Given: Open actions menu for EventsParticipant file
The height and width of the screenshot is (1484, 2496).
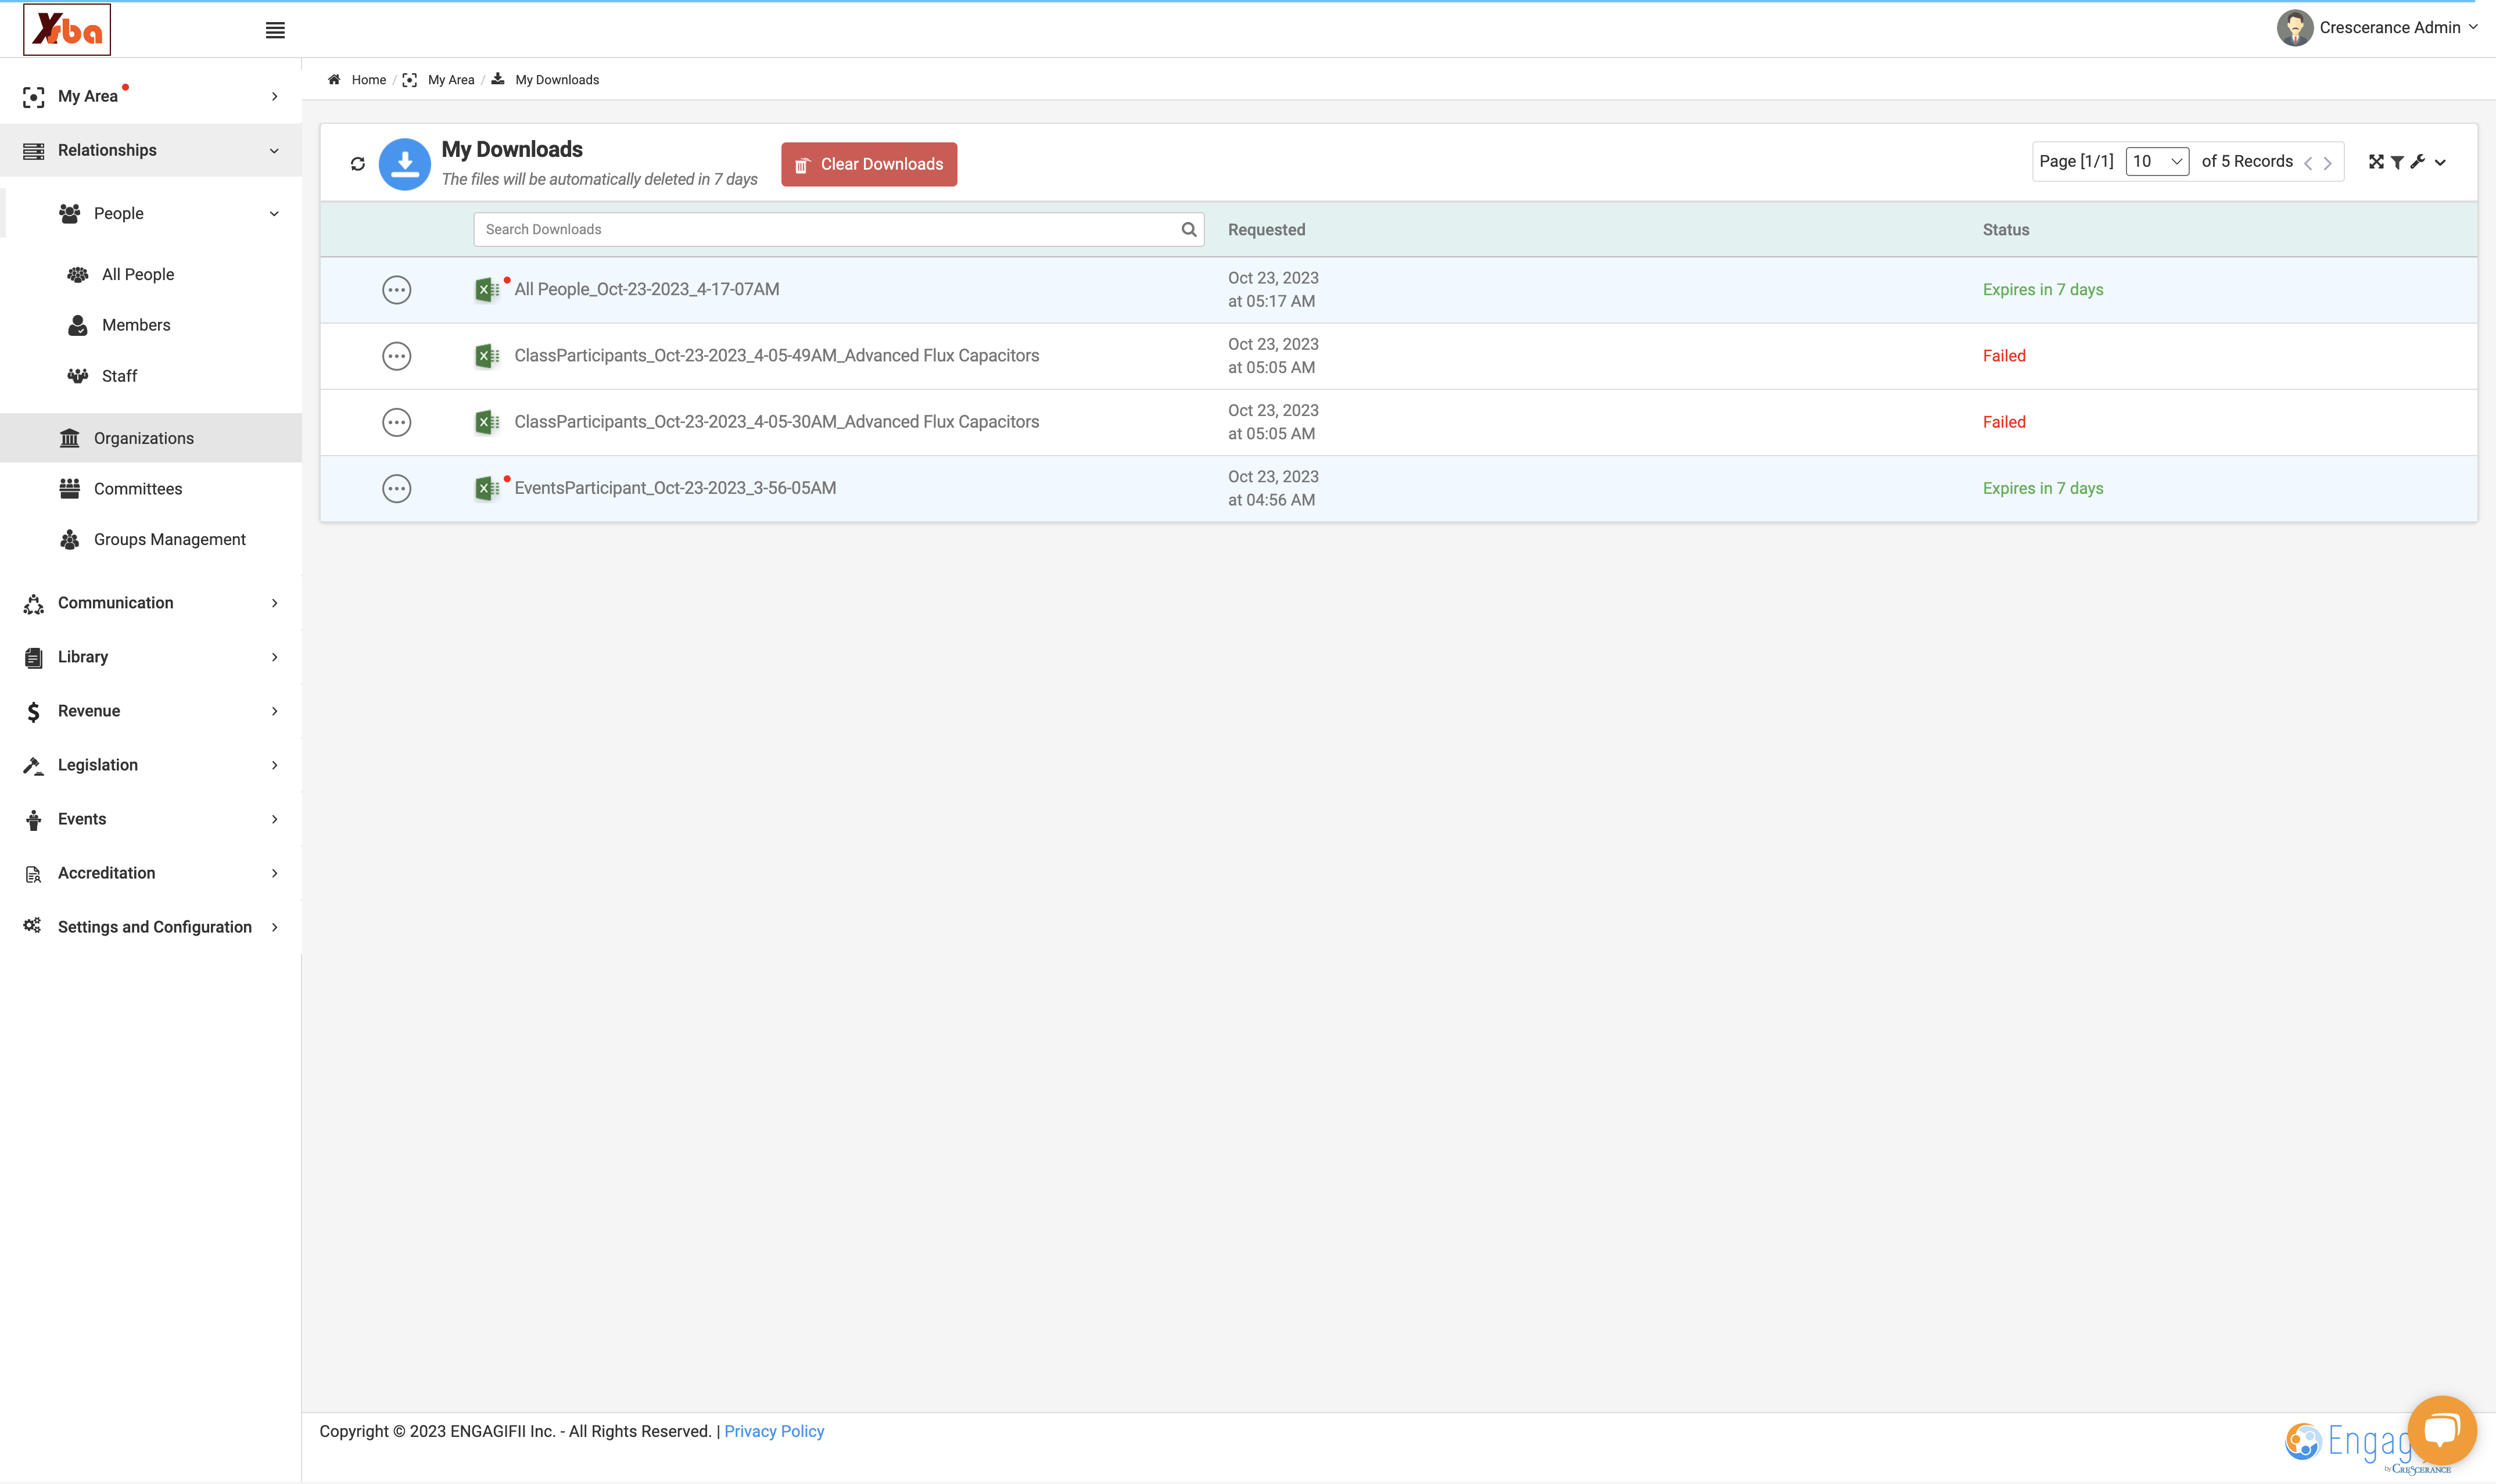Looking at the screenshot, I should [x=397, y=489].
